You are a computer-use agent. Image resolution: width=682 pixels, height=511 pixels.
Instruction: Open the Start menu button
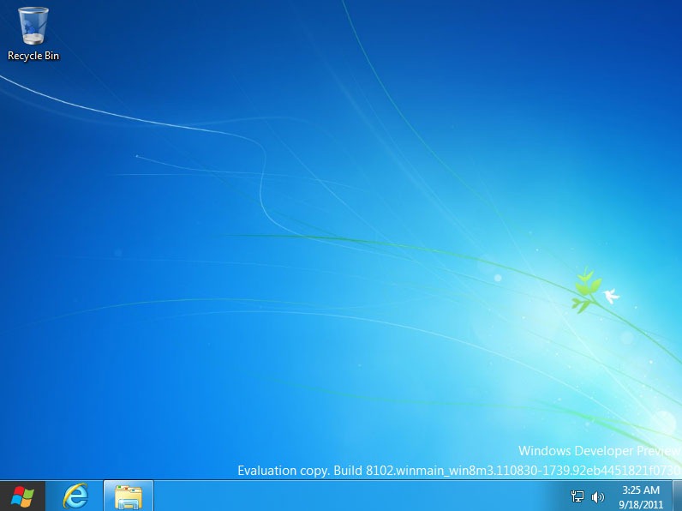click(22, 496)
